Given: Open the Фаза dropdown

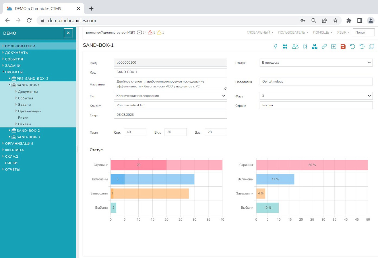Looking at the screenshot, I should tap(316, 96).
